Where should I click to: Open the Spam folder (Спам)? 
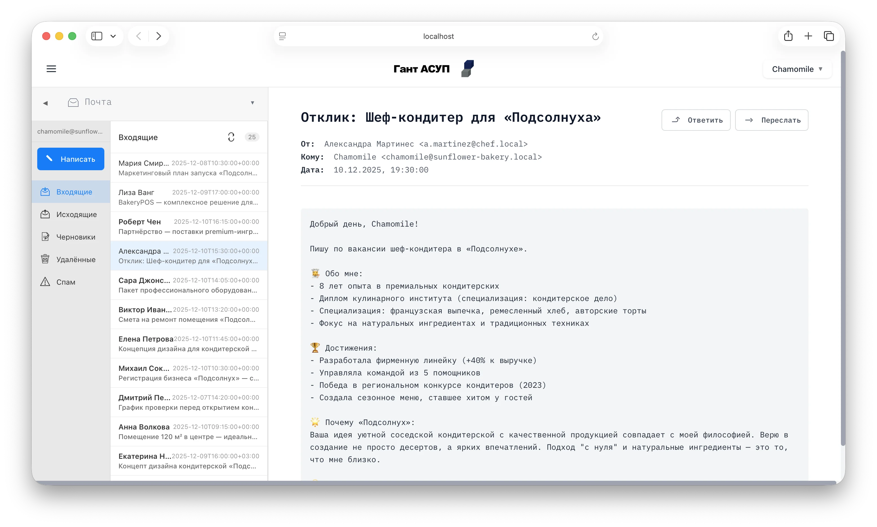click(x=65, y=282)
